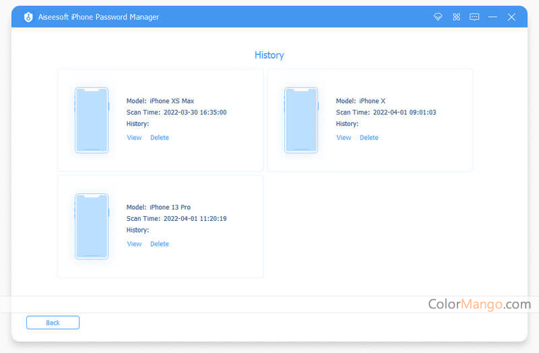Screen dimensions: 539x353
Task: View the iPhone XS Max scan history
Action: click(x=134, y=137)
